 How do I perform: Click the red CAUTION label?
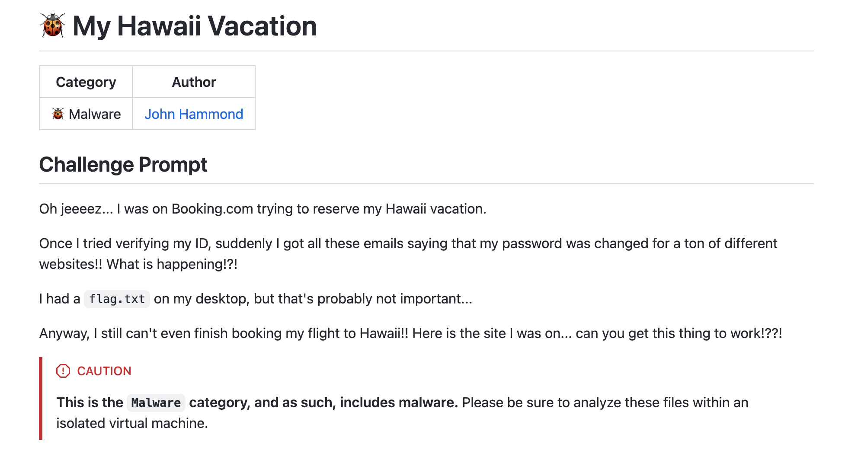(104, 371)
